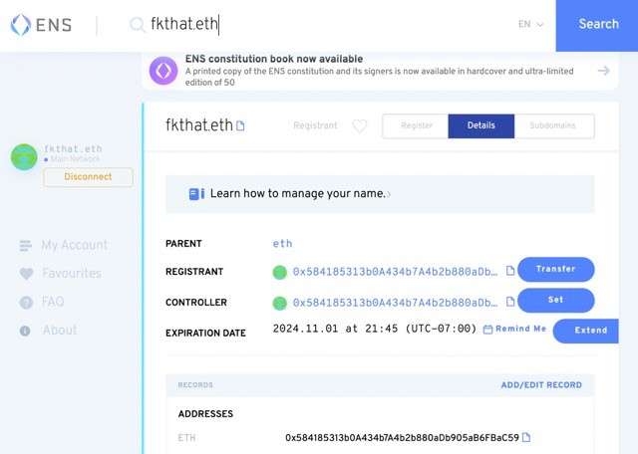
Task: Click the ENS logo
Action: [x=41, y=25]
